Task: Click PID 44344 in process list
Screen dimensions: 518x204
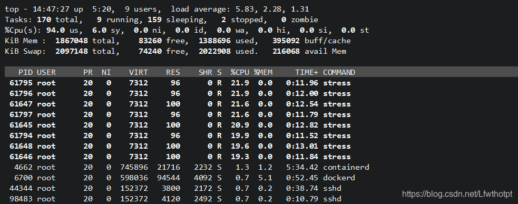Action: point(21,189)
